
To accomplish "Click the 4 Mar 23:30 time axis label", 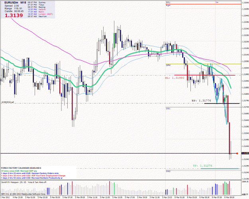I will tap(18, 197).
